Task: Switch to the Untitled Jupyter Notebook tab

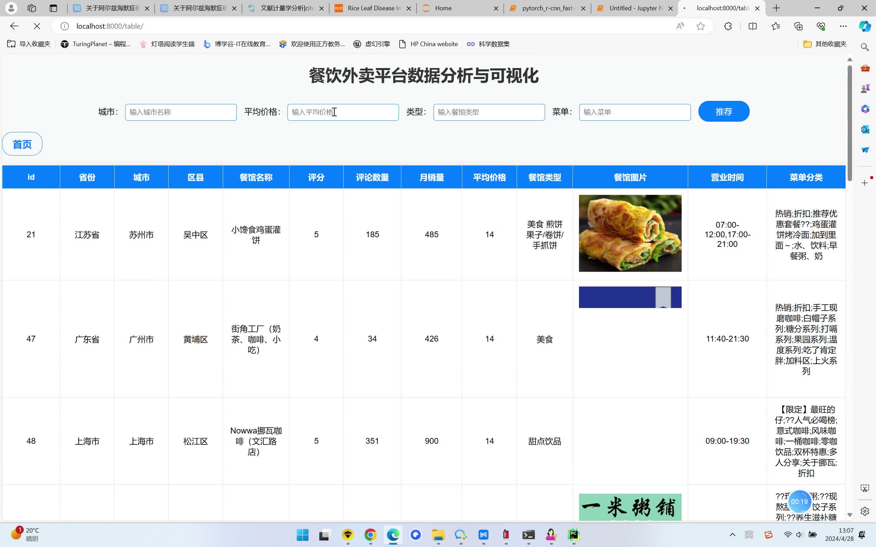Action: (x=633, y=8)
